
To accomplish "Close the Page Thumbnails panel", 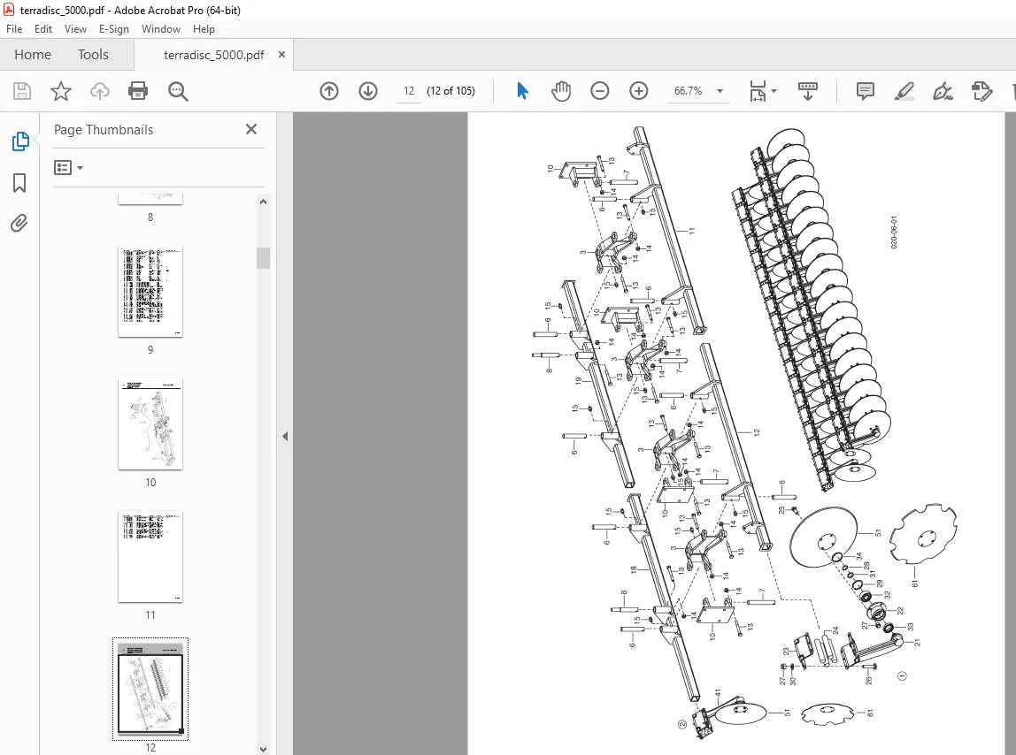I will pos(251,129).
